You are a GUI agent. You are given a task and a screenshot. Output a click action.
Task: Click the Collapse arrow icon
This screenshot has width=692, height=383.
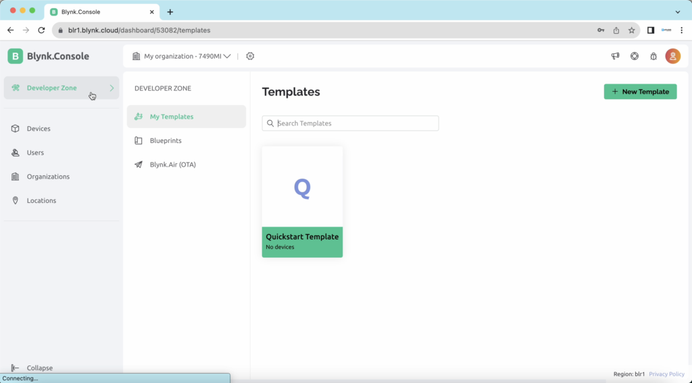[15, 367]
